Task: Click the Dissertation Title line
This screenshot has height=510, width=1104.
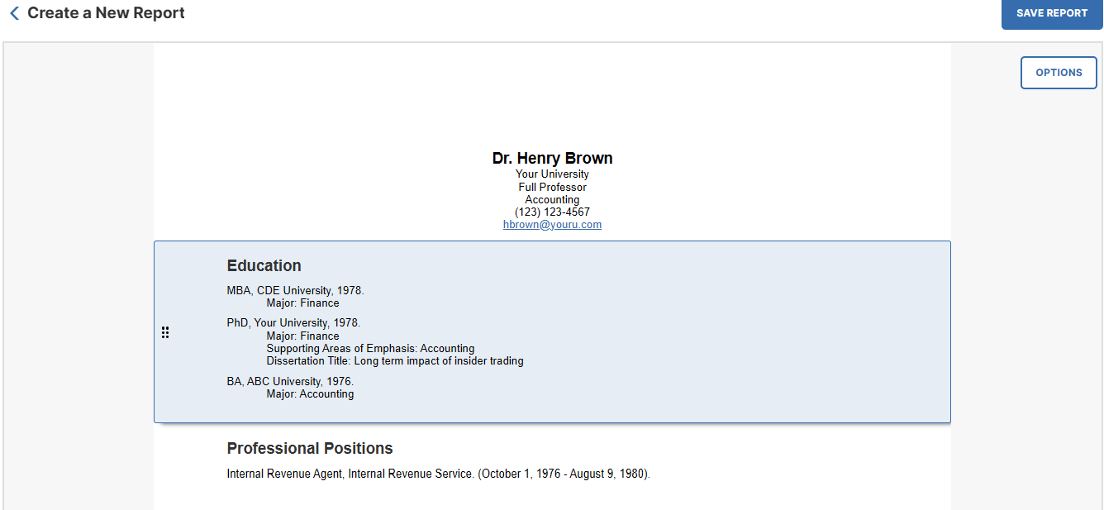Action: (x=395, y=361)
